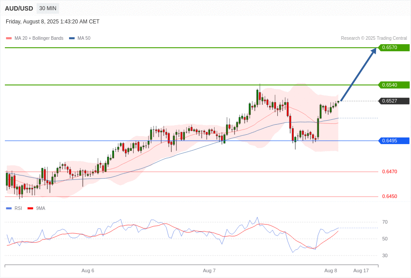Viewport: 411px width, 278px height.
Task: Click the Aug 8 date axis label
Action: (x=330, y=270)
